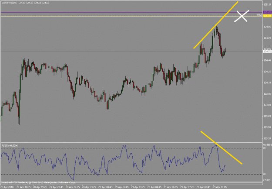
Task: Click the 123.95 price scale value
Action: pos(267,94)
